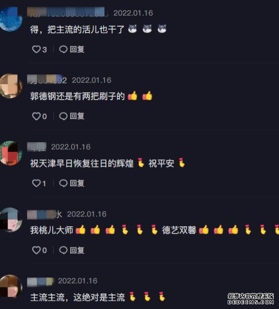
Task: Click reply bubble under 祝天津 comment
Action: [64, 183]
